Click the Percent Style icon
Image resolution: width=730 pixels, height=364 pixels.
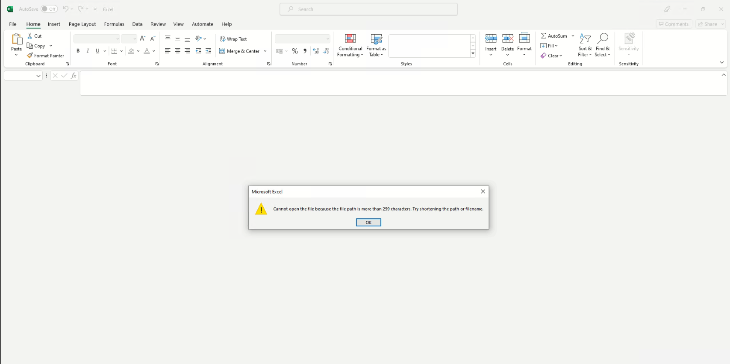[295, 51]
